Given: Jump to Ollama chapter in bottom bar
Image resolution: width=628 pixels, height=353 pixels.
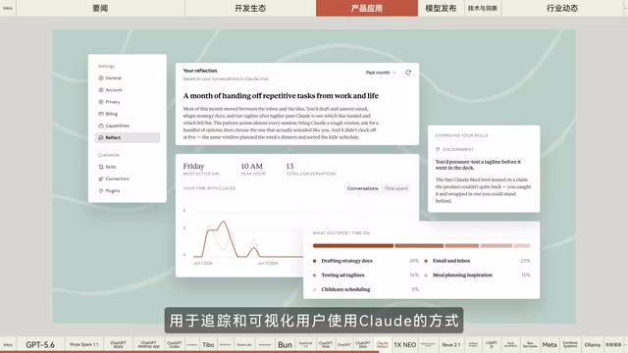Looking at the screenshot, I should coord(593,344).
